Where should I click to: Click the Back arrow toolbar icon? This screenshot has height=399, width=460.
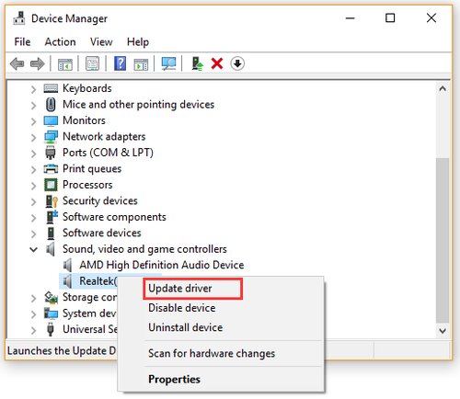pyautogui.click(x=17, y=64)
